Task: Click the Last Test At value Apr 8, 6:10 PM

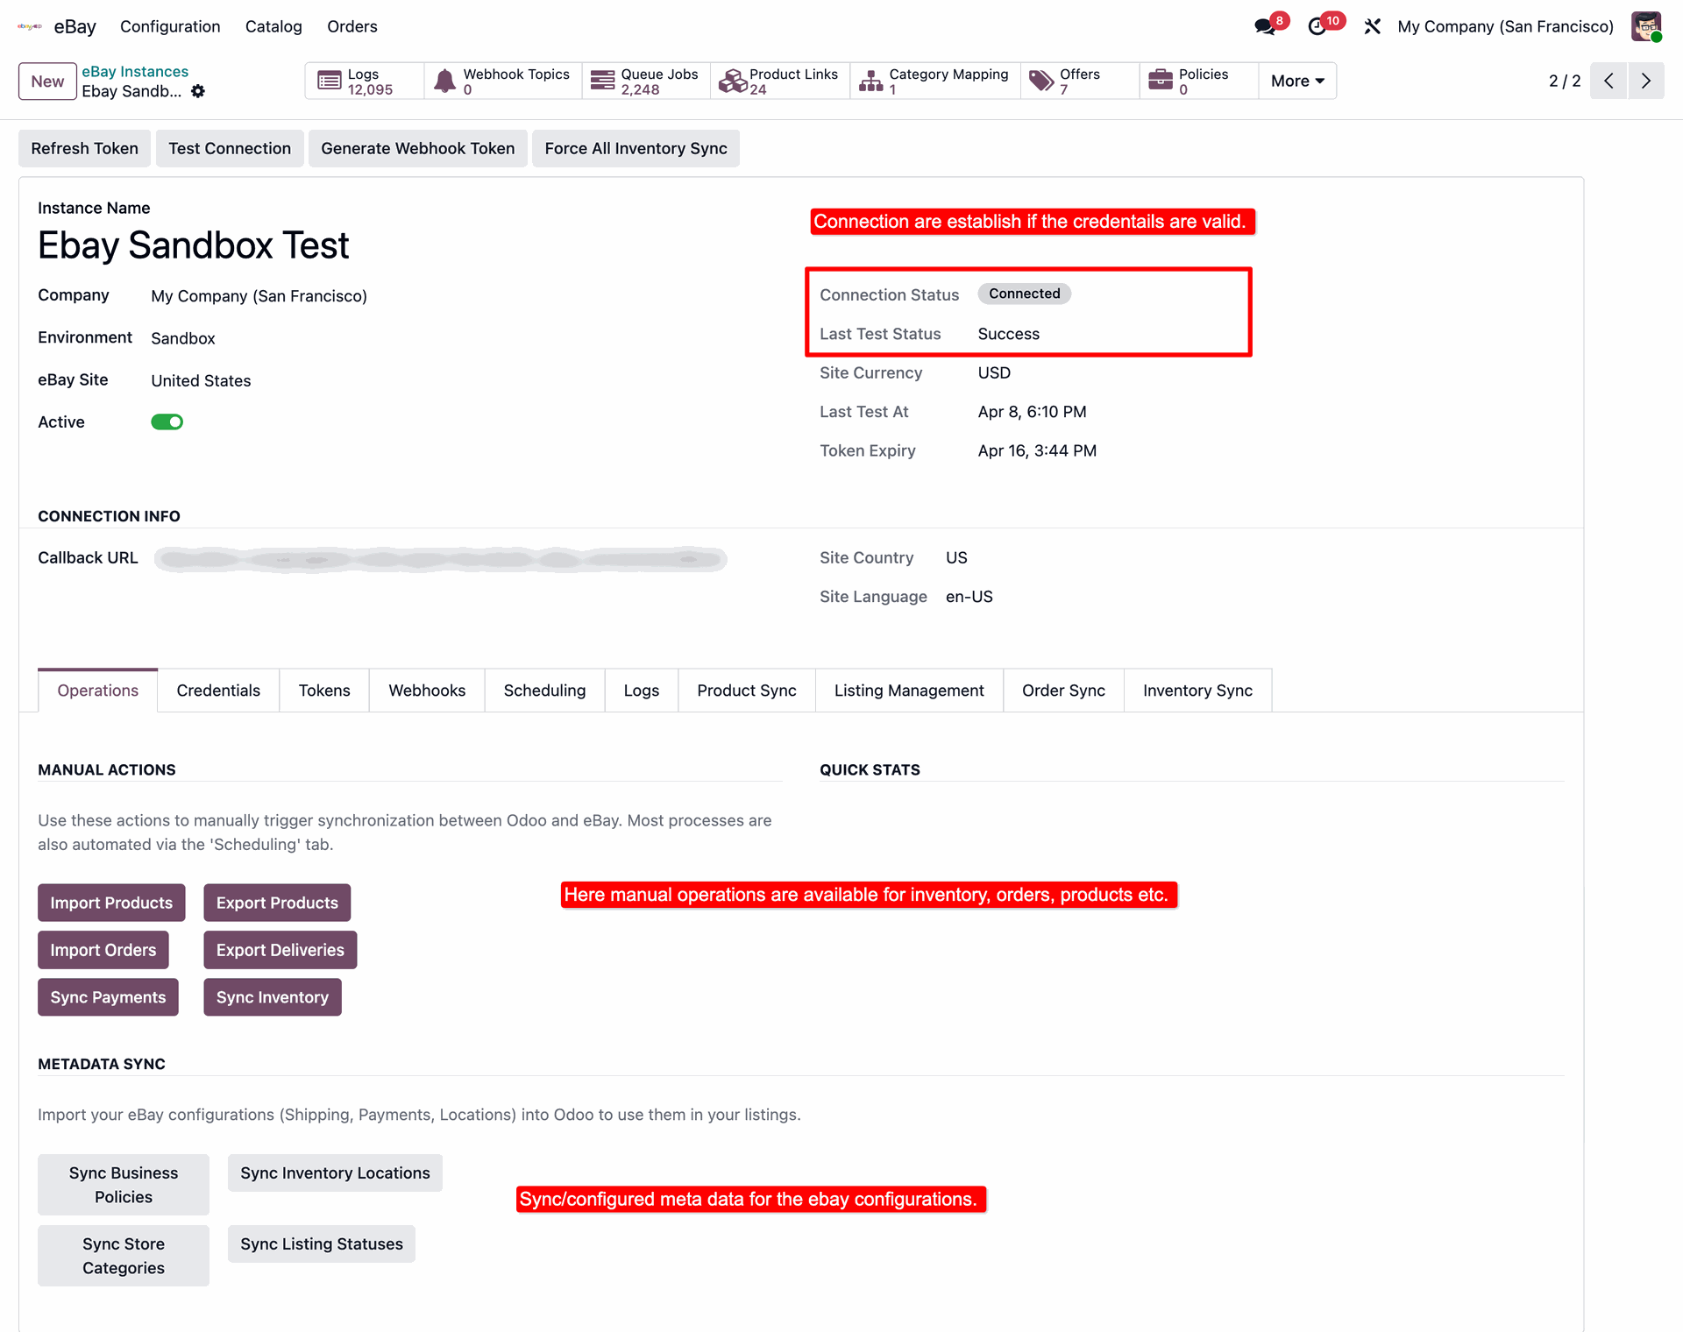Action: tap(1032, 412)
